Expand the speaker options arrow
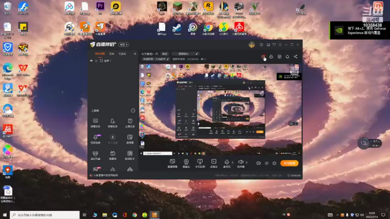 pos(247,163)
